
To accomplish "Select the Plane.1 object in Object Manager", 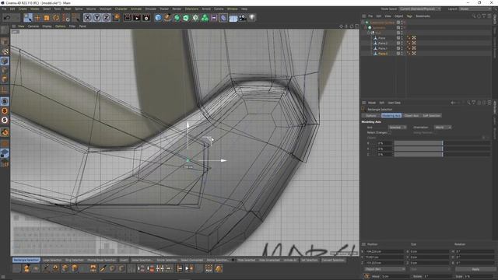I will tap(382, 48).
